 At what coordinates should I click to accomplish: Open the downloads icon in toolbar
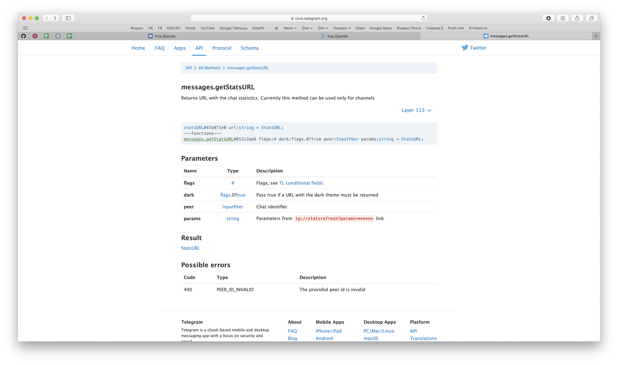[x=548, y=18]
